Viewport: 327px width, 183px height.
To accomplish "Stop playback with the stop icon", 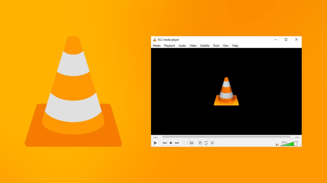I will 171,143.
